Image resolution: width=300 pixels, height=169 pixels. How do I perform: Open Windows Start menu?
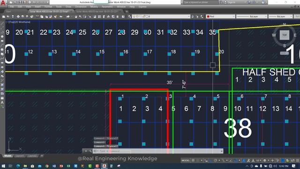(3, 166)
